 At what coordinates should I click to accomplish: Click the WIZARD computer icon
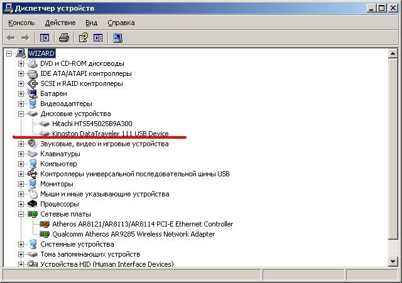pyautogui.click(x=21, y=53)
